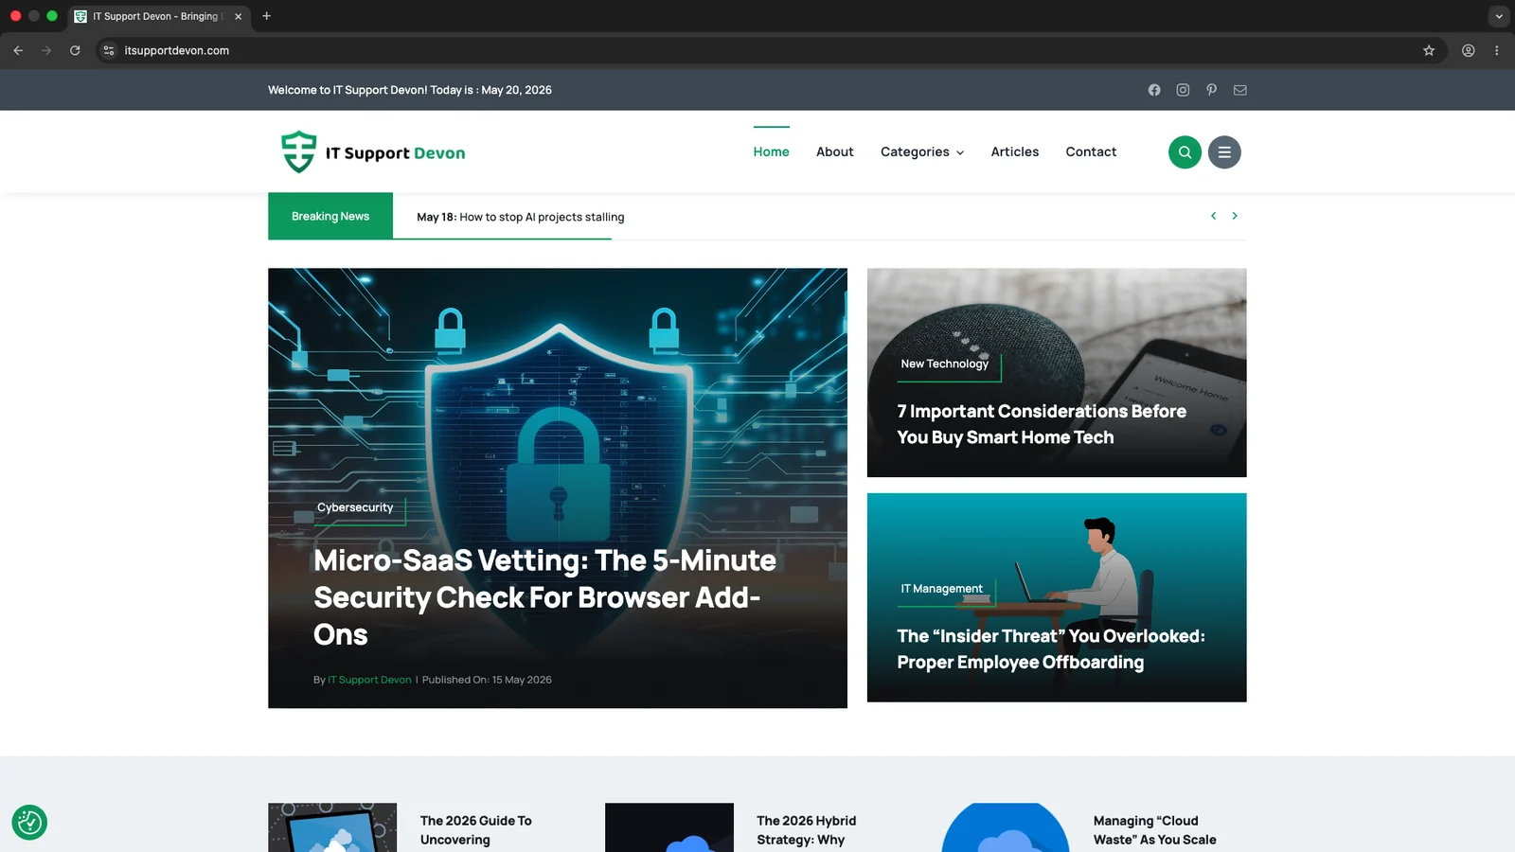Open Chrome three-dot menu
This screenshot has height=852, width=1515.
point(1497,50)
